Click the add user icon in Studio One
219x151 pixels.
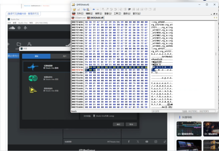[x=30, y=44]
